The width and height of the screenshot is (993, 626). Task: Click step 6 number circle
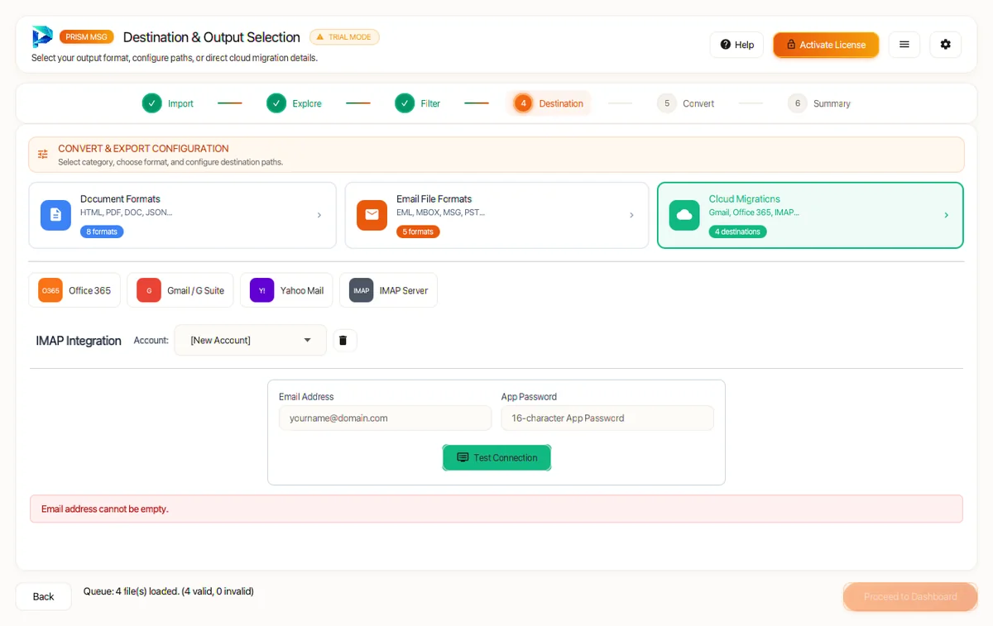point(798,103)
